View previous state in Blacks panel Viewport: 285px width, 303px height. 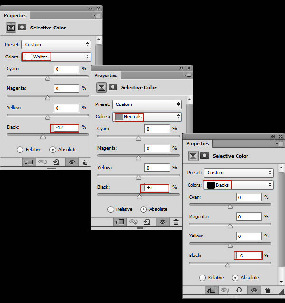225,290
